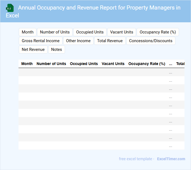The width and height of the screenshot is (191, 170).
Task: Click the Number of Units column header
Action: pyautogui.click(x=51, y=64)
